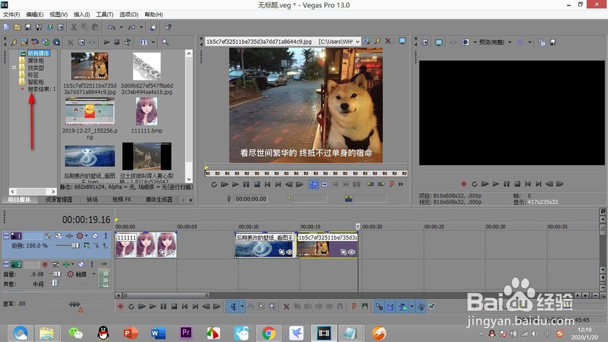Viewport: 608px width, 342px height.
Task: Solo audio track 2
Action: coord(92,264)
